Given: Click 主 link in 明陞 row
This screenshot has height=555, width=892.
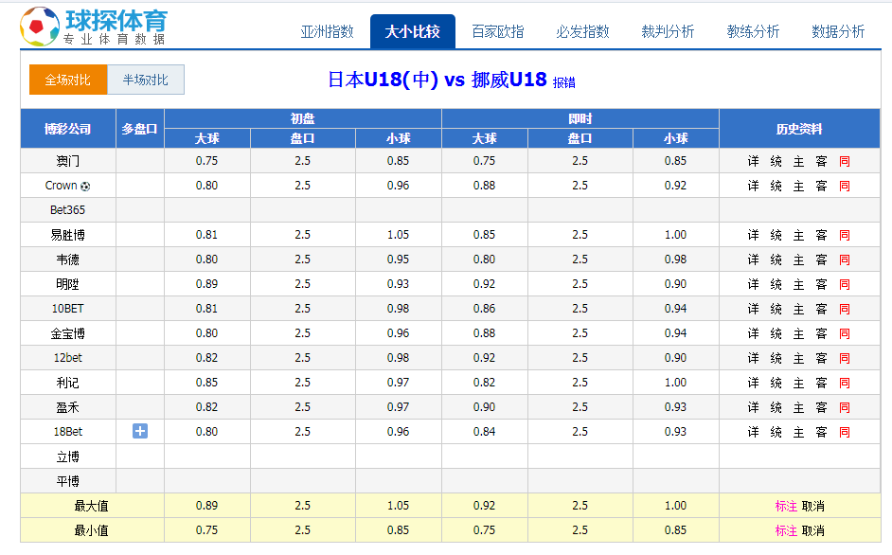Looking at the screenshot, I should [x=798, y=284].
